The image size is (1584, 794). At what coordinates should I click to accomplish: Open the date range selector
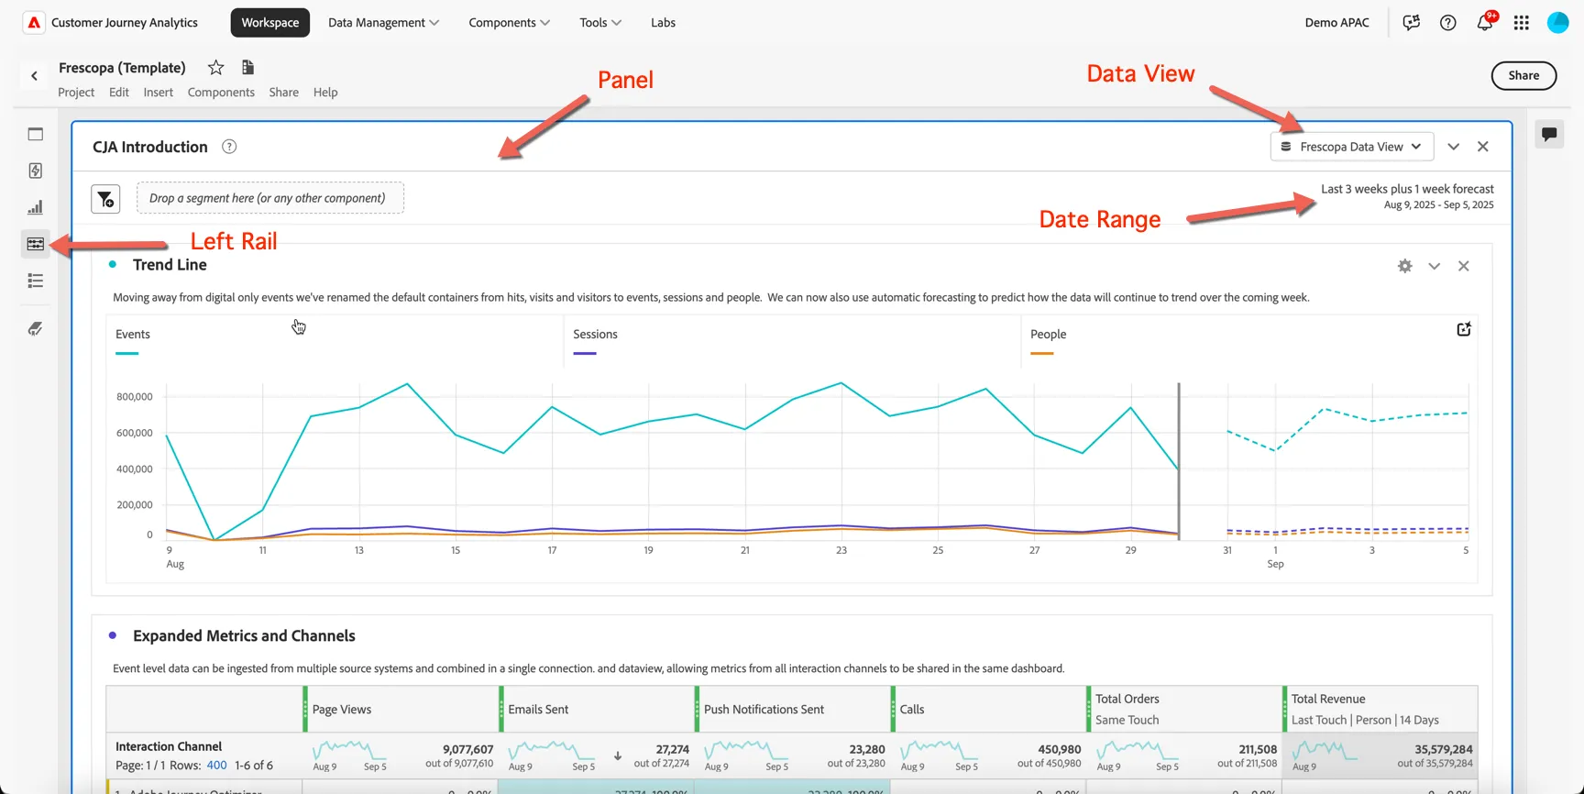(x=1407, y=196)
